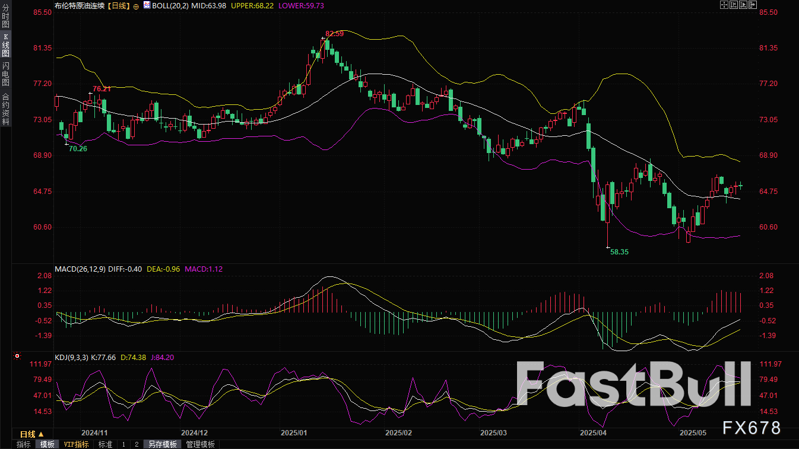Open the VIP指标 tab

click(76, 444)
